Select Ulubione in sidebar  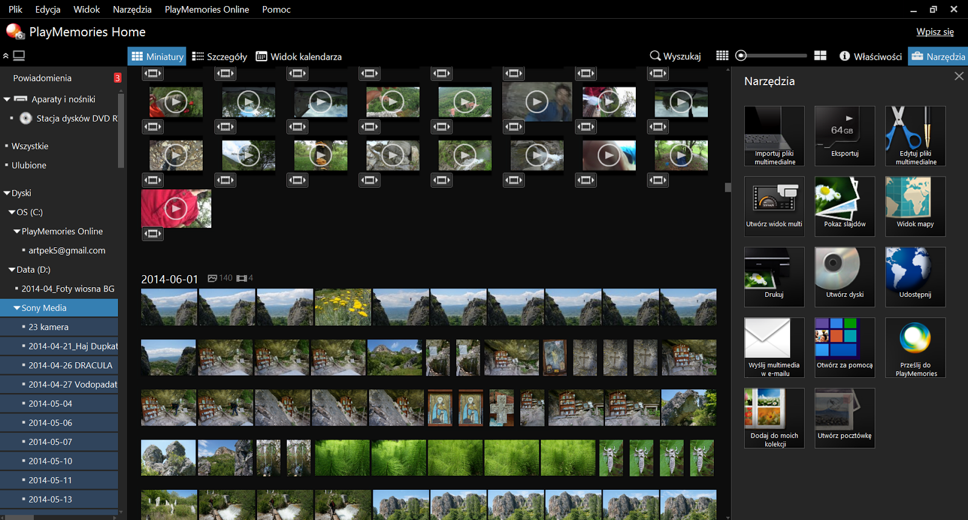click(28, 165)
